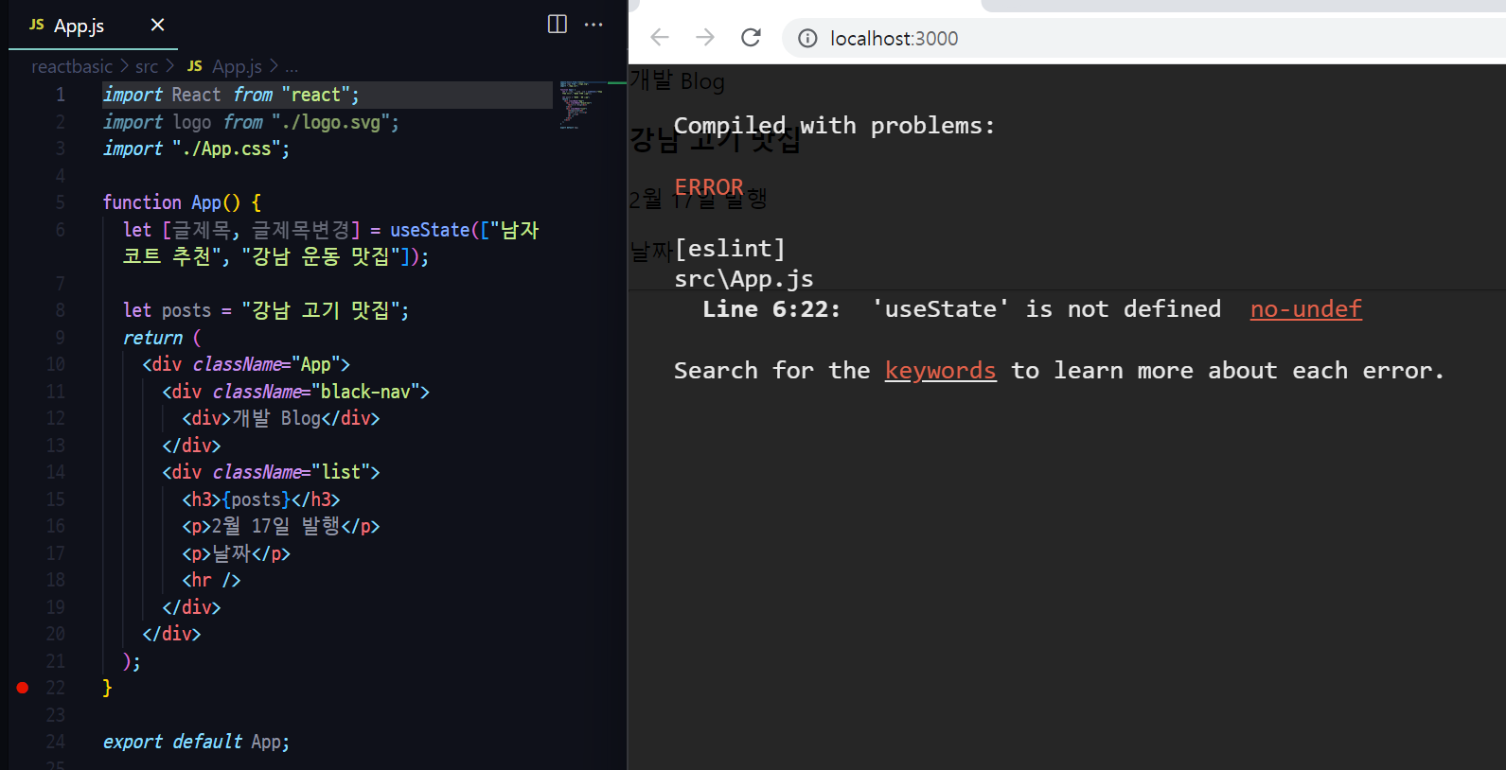Screen dimensions: 1506x770
Task: Click the browser forward arrow
Action: click(705, 38)
